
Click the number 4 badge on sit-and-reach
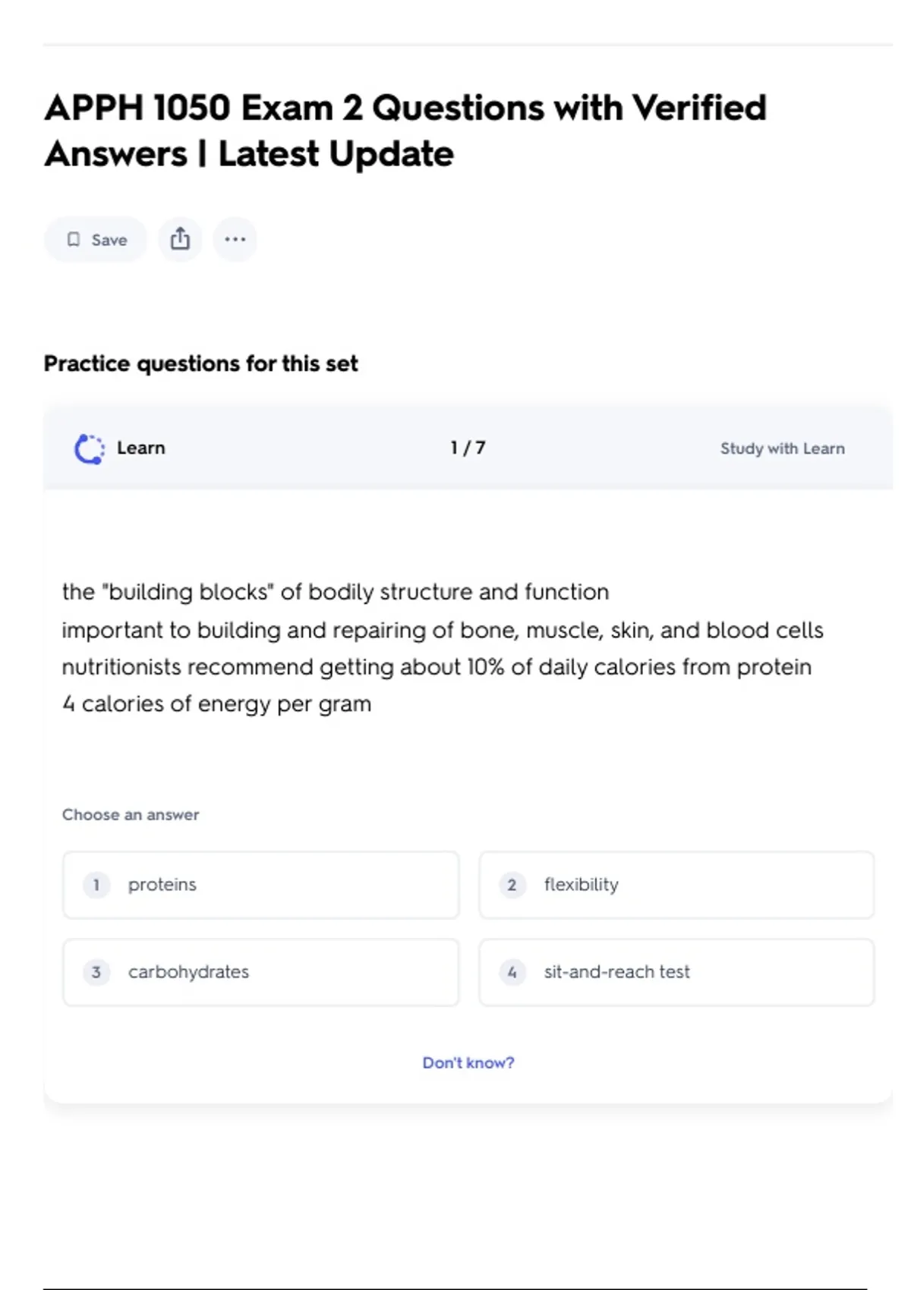click(512, 972)
